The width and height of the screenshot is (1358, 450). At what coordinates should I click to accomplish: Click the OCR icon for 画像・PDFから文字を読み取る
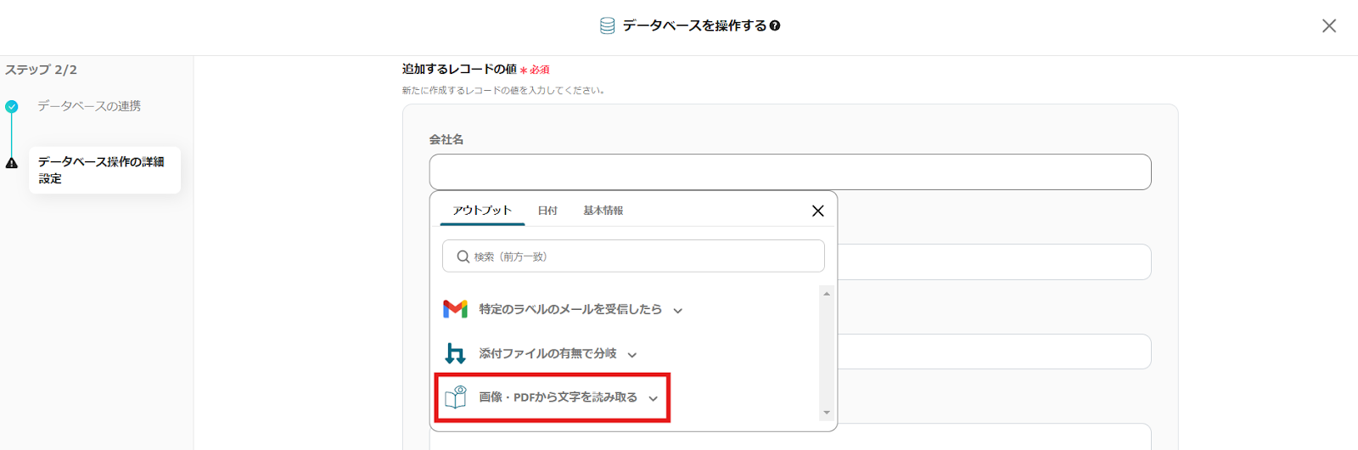tap(456, 397)
